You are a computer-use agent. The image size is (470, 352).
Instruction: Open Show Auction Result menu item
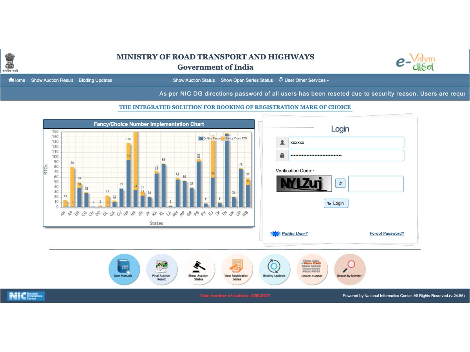[x=52, y=80]
